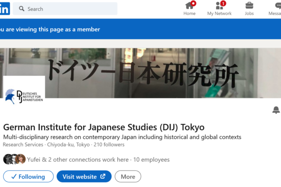The image size is (281, 187).
Task: Click the search magnifier icon
Action: (22, 8)
